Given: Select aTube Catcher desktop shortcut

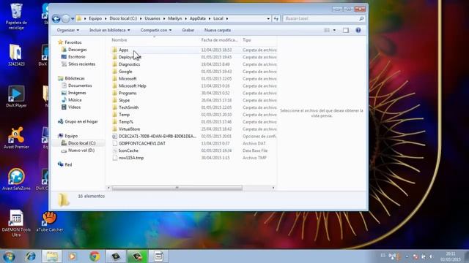Looking at the screenshot, I should [x=50, y=222].
